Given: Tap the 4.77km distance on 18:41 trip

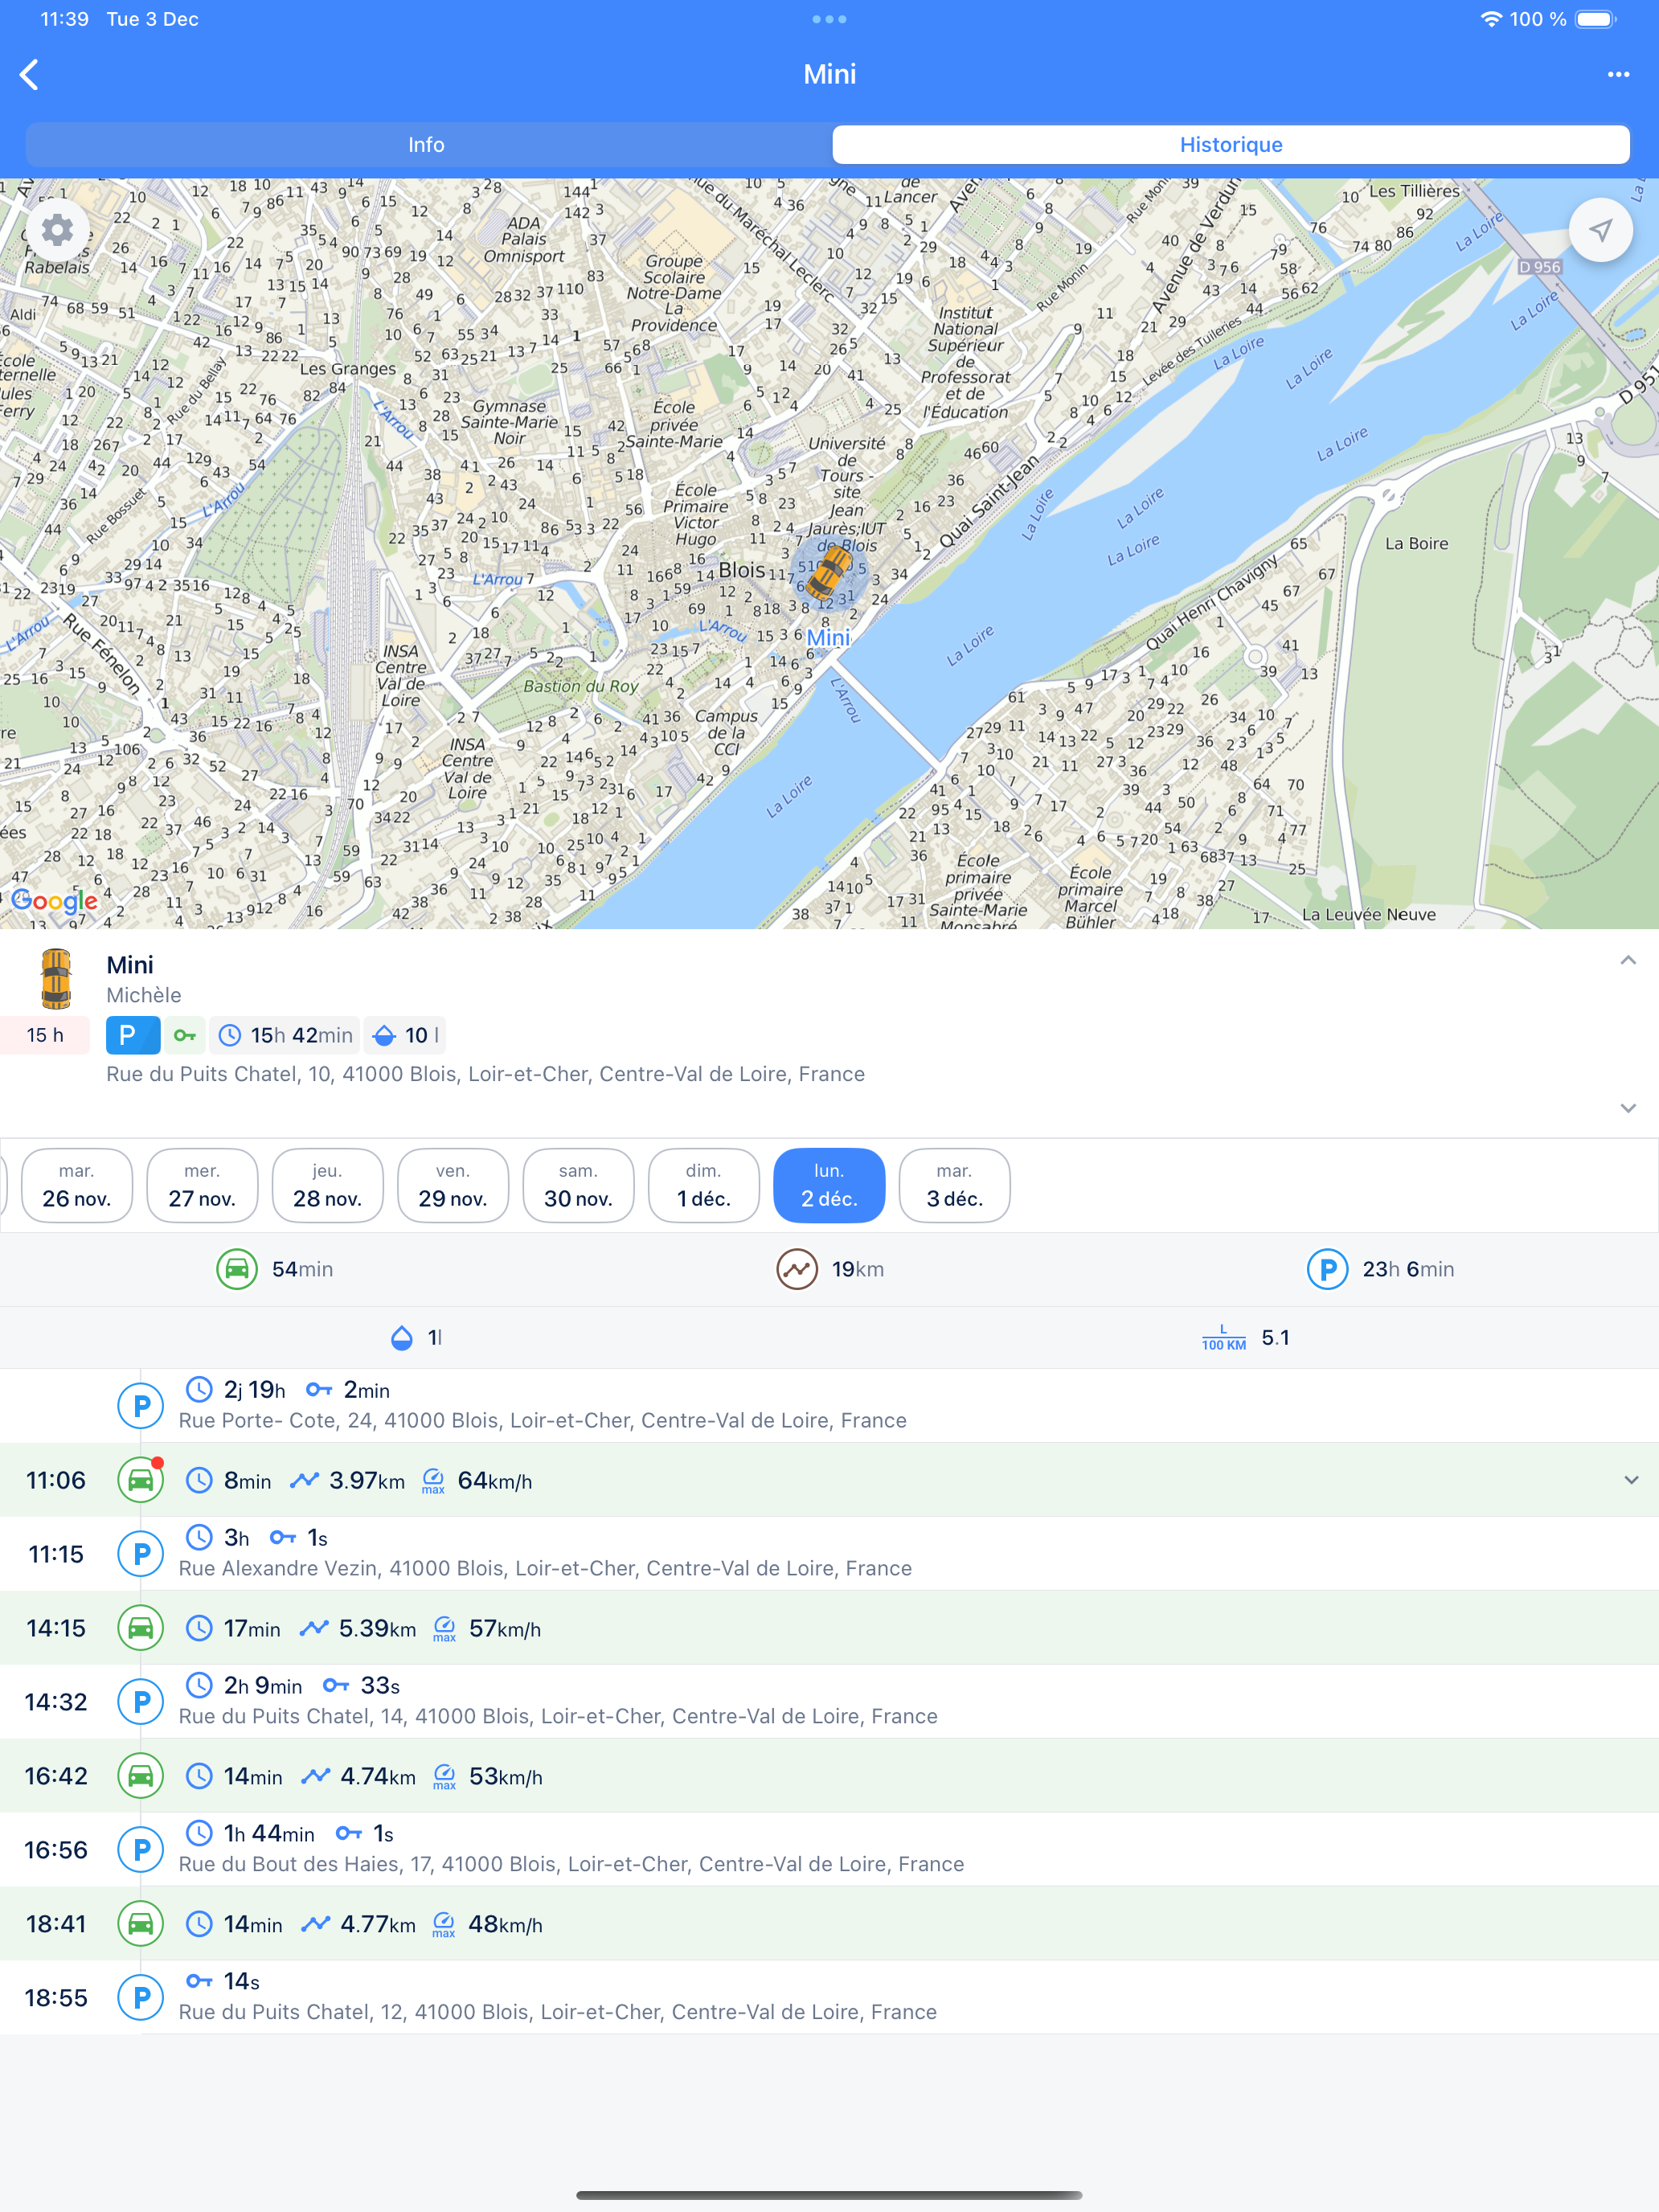Looking at the screenshot, I should point(377,1925).
